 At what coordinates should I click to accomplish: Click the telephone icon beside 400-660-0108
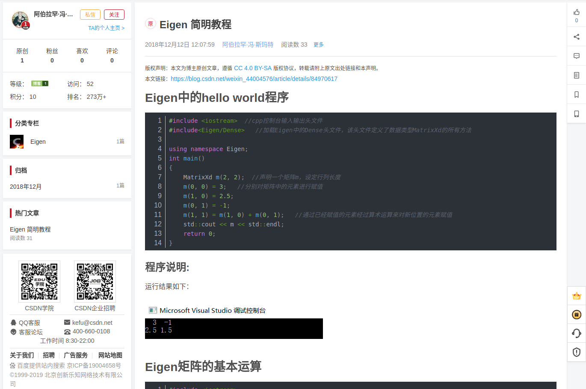point(67,332)
